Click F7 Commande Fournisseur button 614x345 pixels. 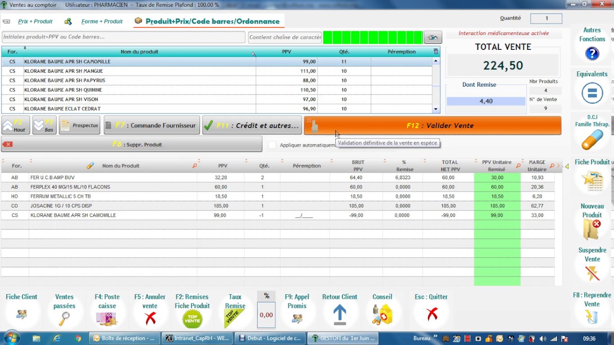pos(152,126)
